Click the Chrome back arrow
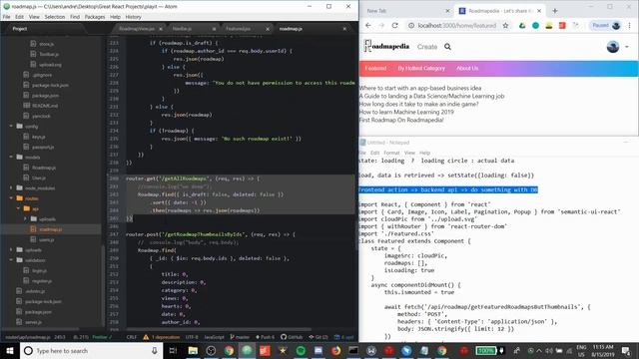The image size is (639, 359). click(x=368, y=25)
